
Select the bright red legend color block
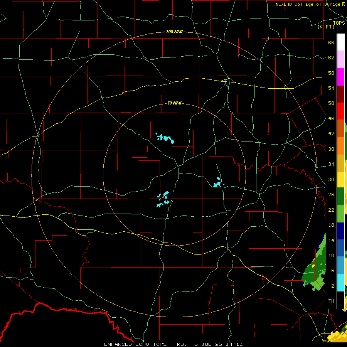coord(340,111)
